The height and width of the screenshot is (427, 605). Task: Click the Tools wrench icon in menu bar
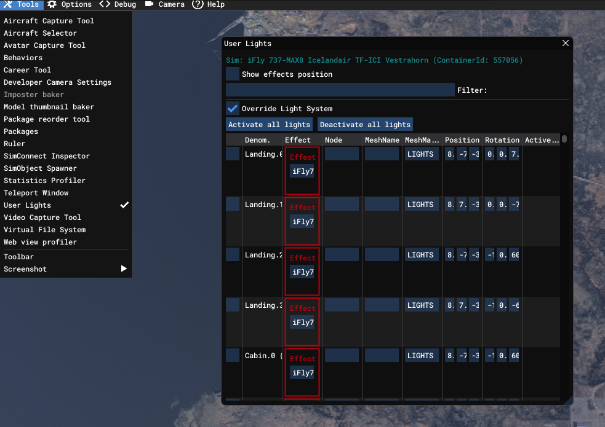click(x=8, y=4)
